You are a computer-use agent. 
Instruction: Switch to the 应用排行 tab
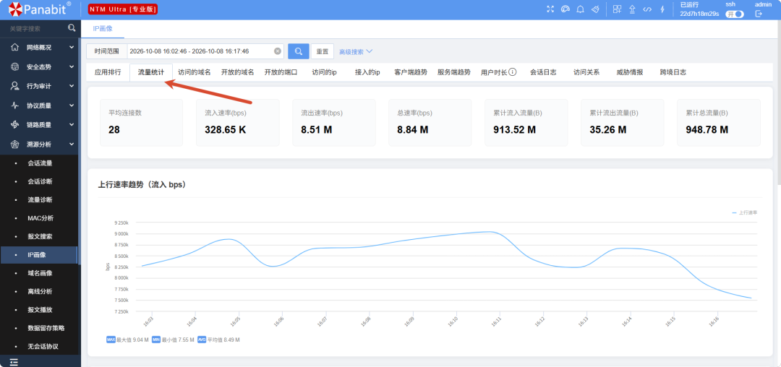[x=108, y=72]
